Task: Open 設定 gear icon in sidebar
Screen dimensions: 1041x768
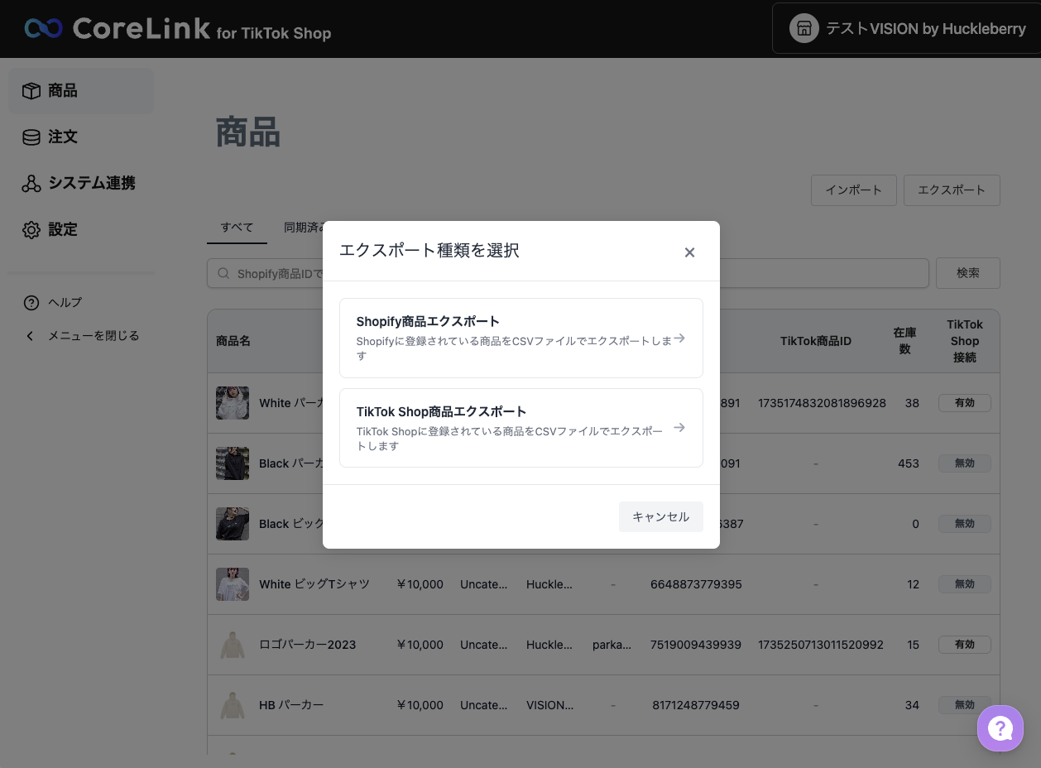Action: click(x=31, y=230)
